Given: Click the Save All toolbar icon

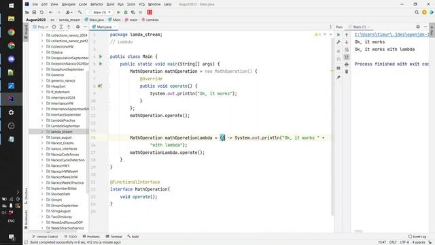Looking at the screenshot, I should pyautogui.click(x=34, y=12).
